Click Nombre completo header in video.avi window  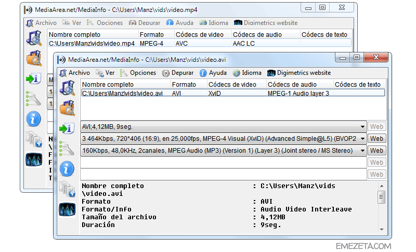tap(126, 85)
